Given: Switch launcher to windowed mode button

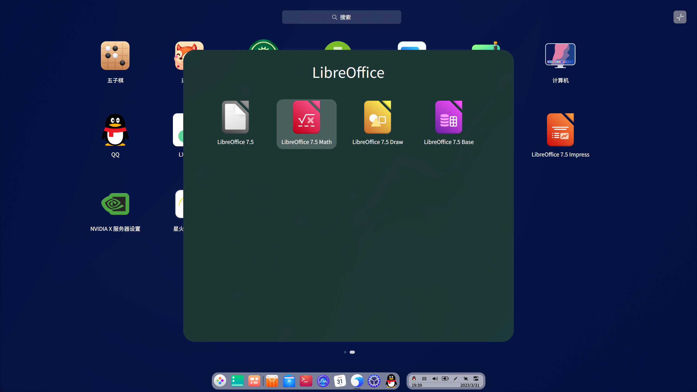Looking at the screenshot, I should (680, 17).
